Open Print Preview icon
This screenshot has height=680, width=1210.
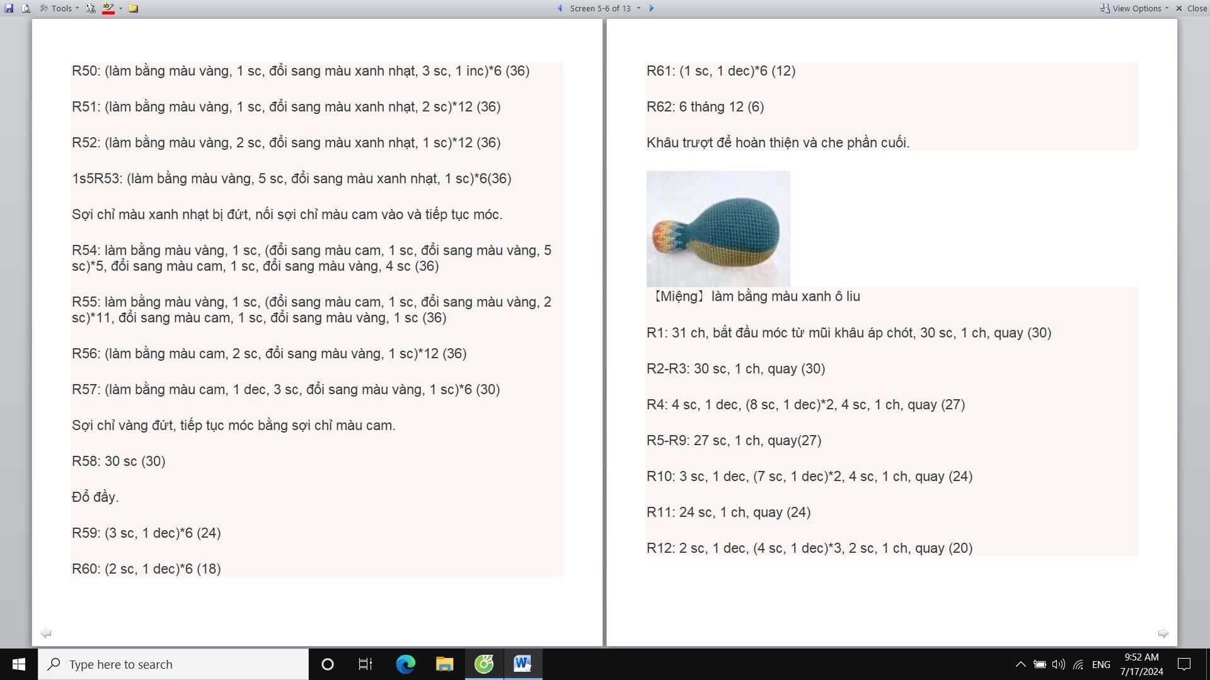pyautogui.click(x=26, y=8)
